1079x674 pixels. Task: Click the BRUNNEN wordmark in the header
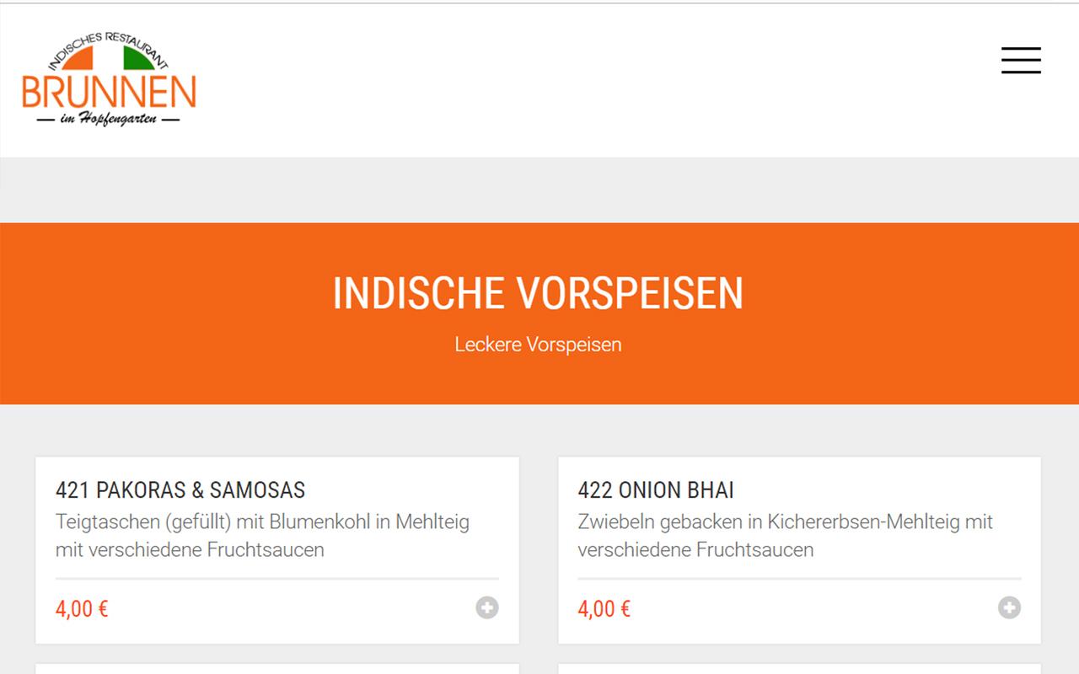click(x=109, y=93)
